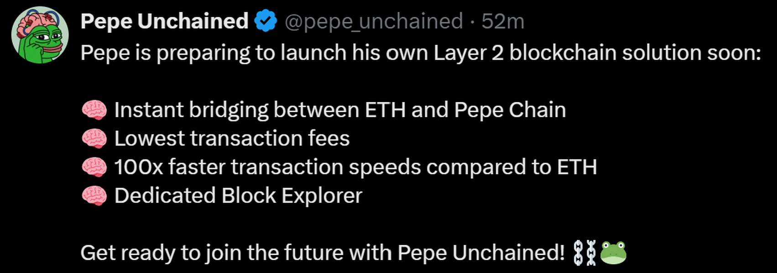Click brain emoji beside 100x faster line
The image size is (777, 273).
[x=94, y=167]
